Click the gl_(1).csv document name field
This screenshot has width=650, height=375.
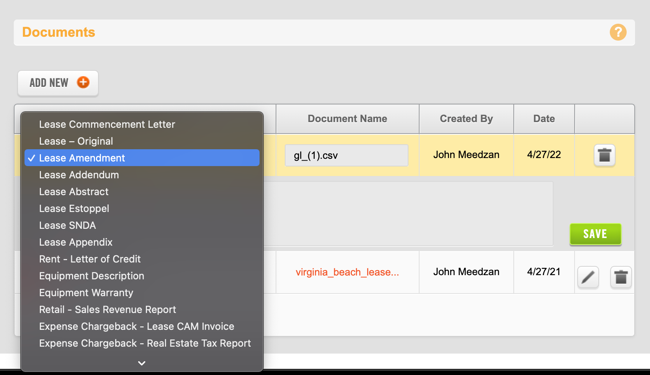(x=346, y=155)
